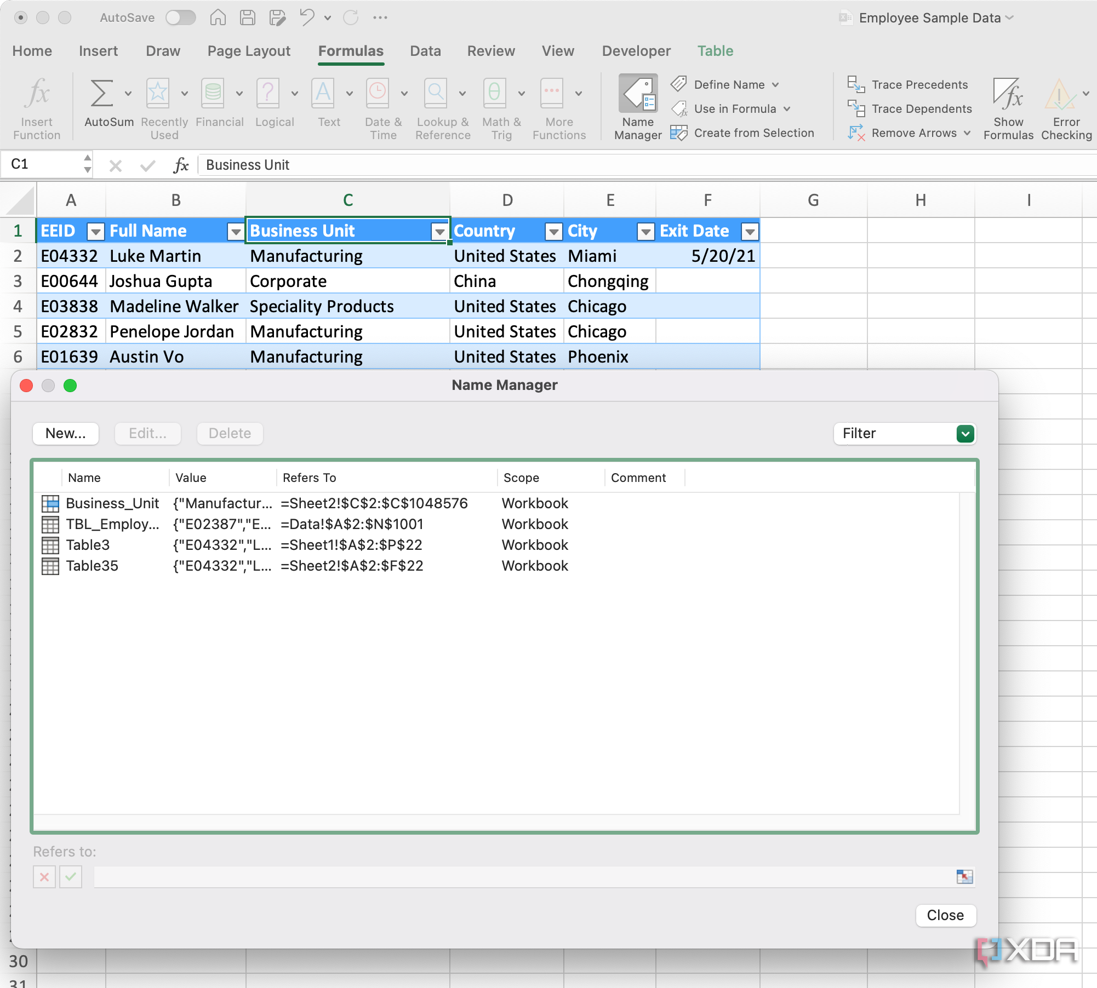
Task: Select the Table35 name entry
Action: (92, 566)
